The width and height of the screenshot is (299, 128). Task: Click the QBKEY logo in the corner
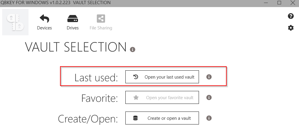tap(15, 22)
